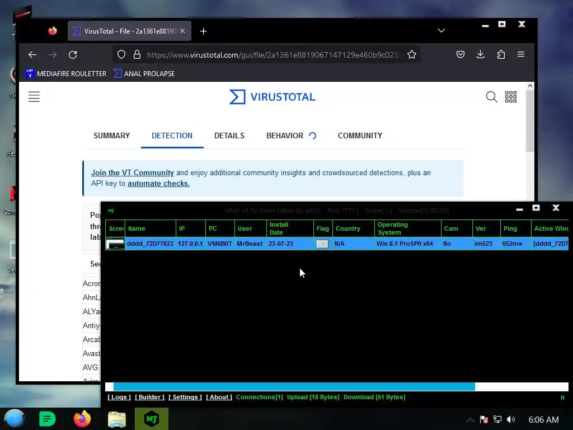Viewport: 573px width, 430px height.
Task: Click the padlock site security icon
Action: (137, 55)
